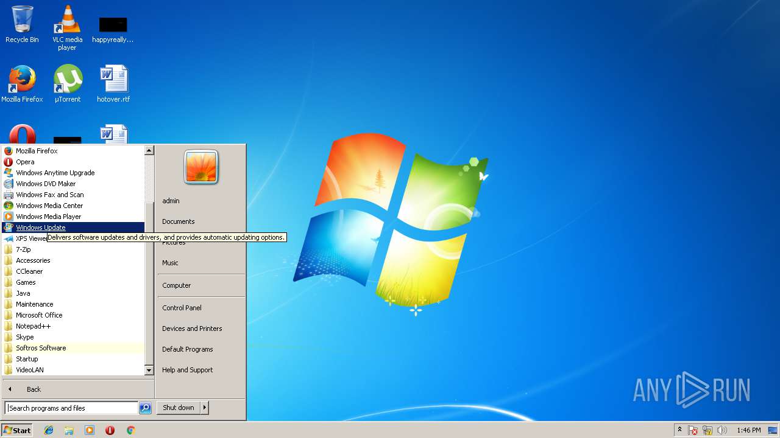Screen dimensions: 780x438
Task: Show hidden tray icons arrow
Action: pyautogui.click(x=679, y=430)
